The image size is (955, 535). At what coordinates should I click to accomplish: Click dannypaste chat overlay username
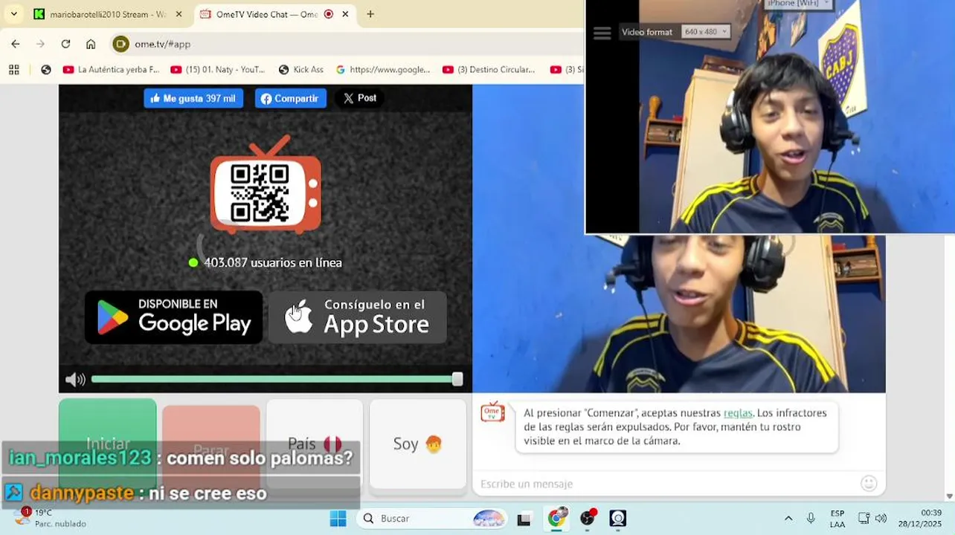[x=82, y=493]
